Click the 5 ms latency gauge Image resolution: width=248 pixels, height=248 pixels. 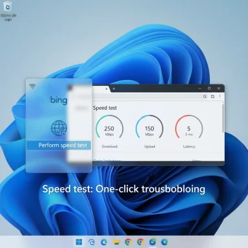[189, 127]
